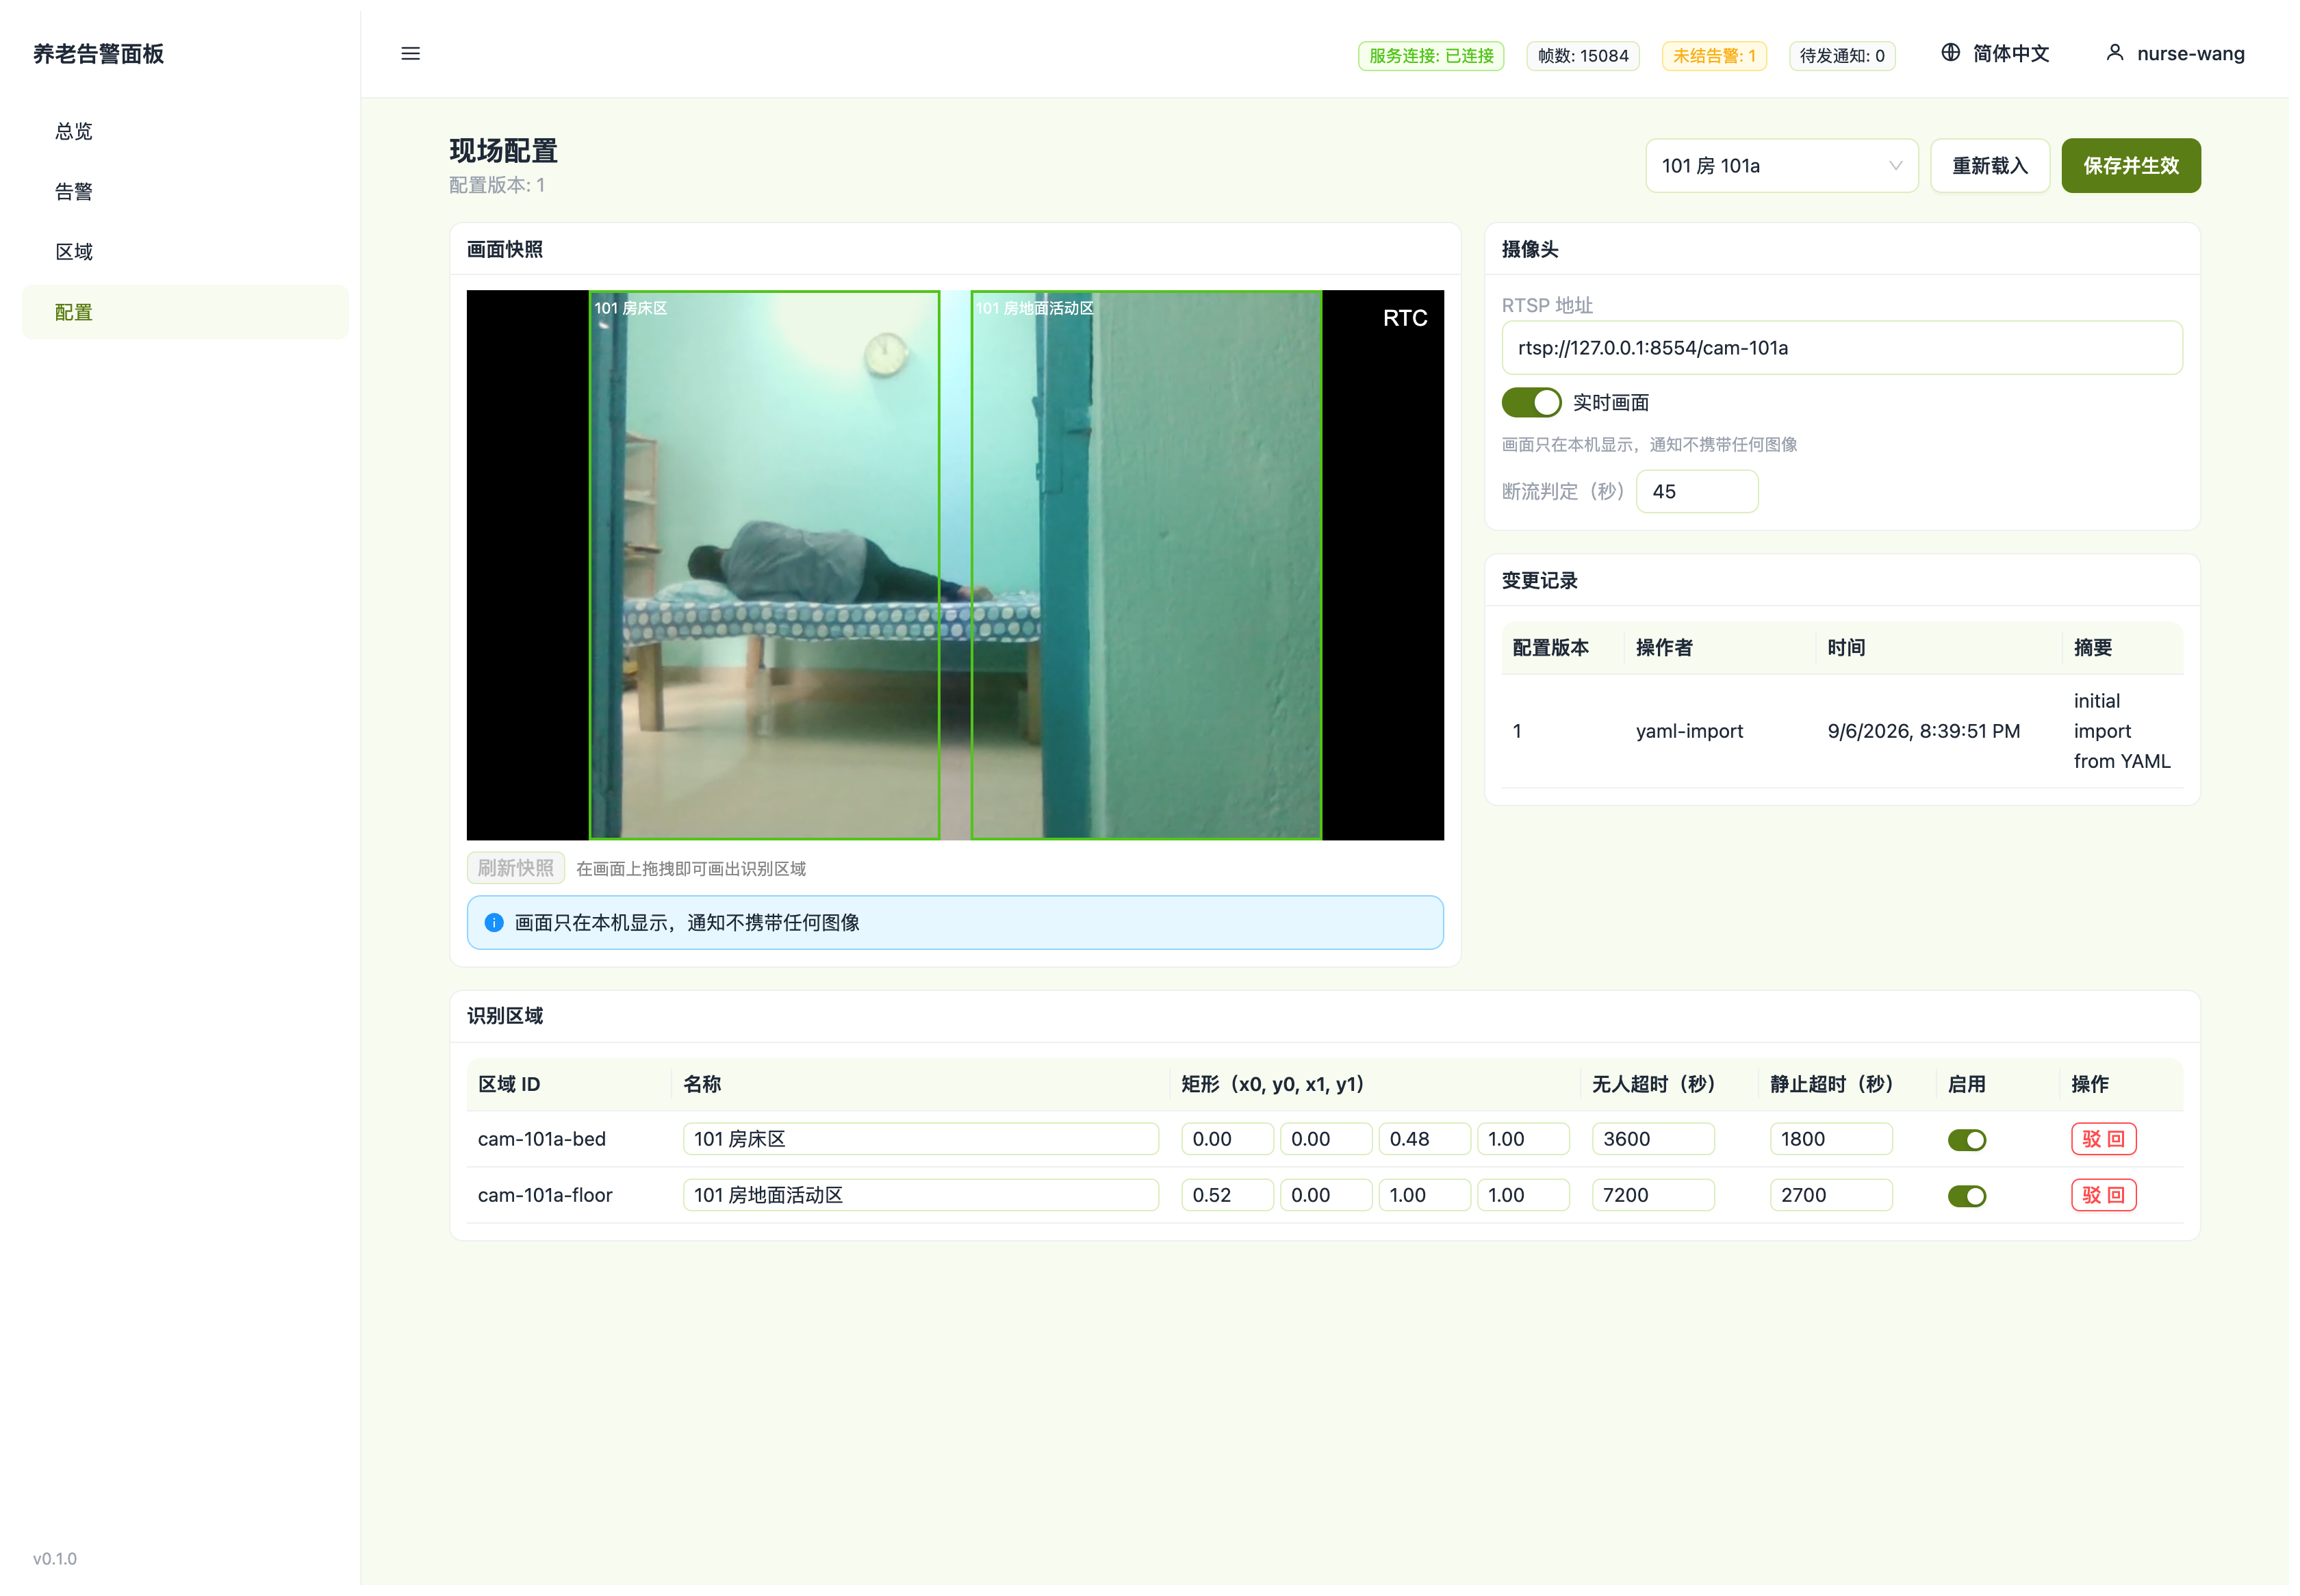Click the 养老告警面板 app title
2300x1596 pixels.
point(98,54)
